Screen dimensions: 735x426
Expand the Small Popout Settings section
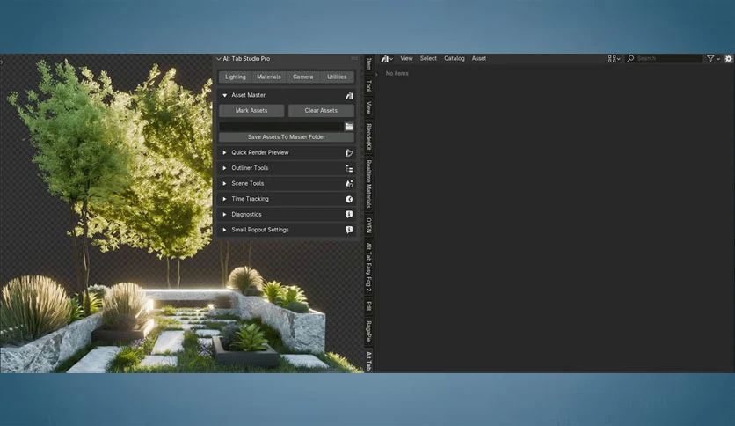click(x=224, y=230)
